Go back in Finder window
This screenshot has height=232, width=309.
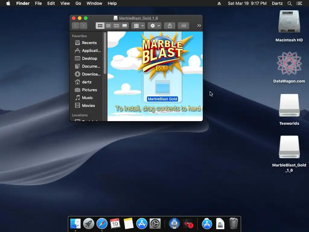coord(76,26)
